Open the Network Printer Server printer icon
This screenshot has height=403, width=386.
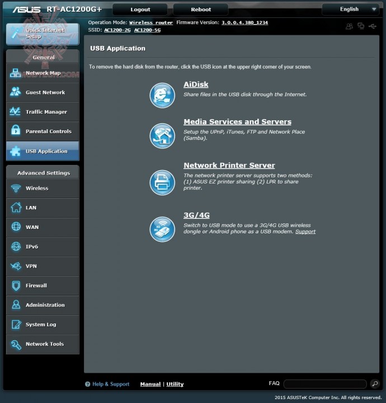[x=162, y=182]
